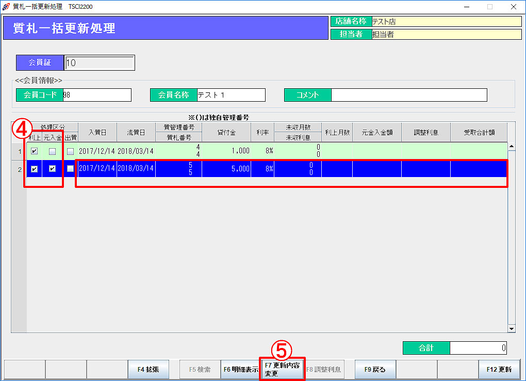Check 出質 checkbox in row 1
Viewport: 526px width, 381px height.
[x=70, y=151]
